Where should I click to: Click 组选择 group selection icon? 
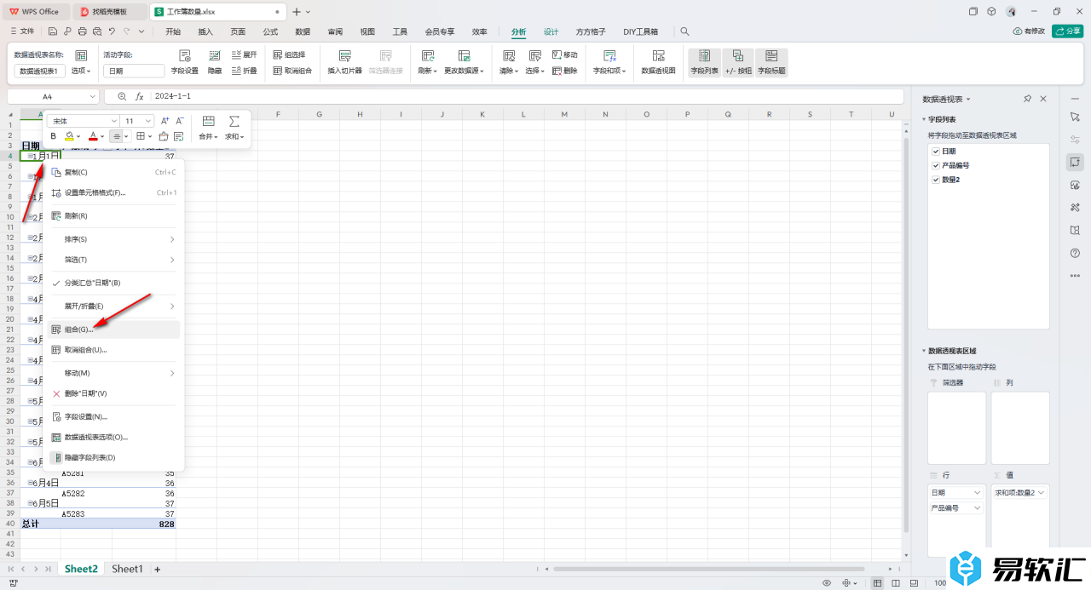pos(289,54)
